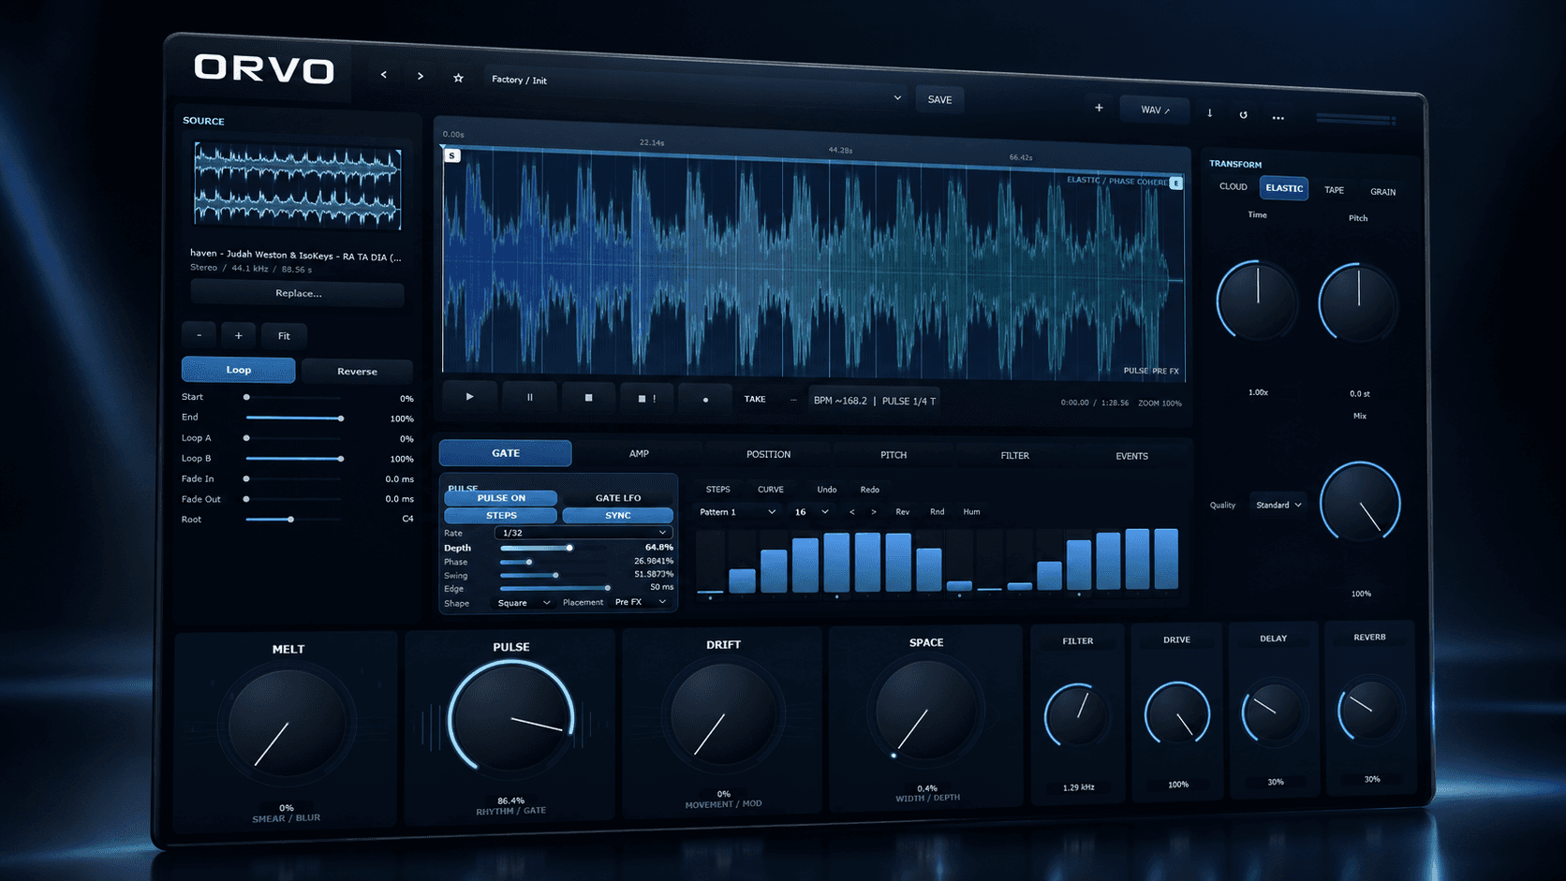The width and height of the screenshot is (1566, 881).
Task: Open the three-dots more menu
Action: 1278,117
